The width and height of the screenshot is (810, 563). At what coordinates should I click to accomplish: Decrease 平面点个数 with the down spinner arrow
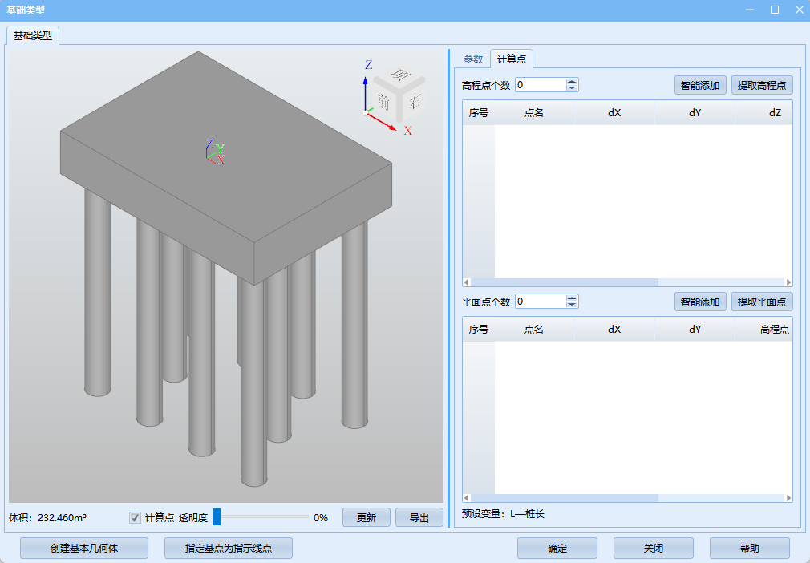[572, 305]
